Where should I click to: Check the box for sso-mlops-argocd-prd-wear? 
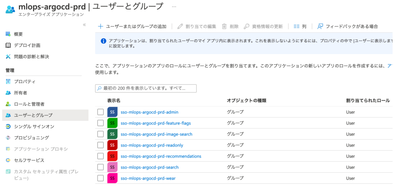pyautogui.click(x=100, y=178)
